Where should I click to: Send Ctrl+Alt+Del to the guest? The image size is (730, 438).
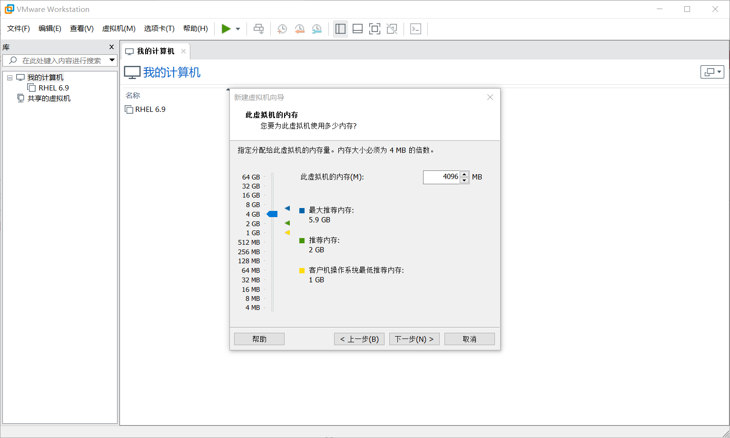coord(258,29)
